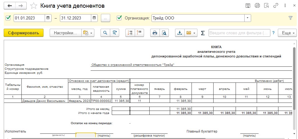Click the end date field 31.12.2023

click(x=75, y=18)
